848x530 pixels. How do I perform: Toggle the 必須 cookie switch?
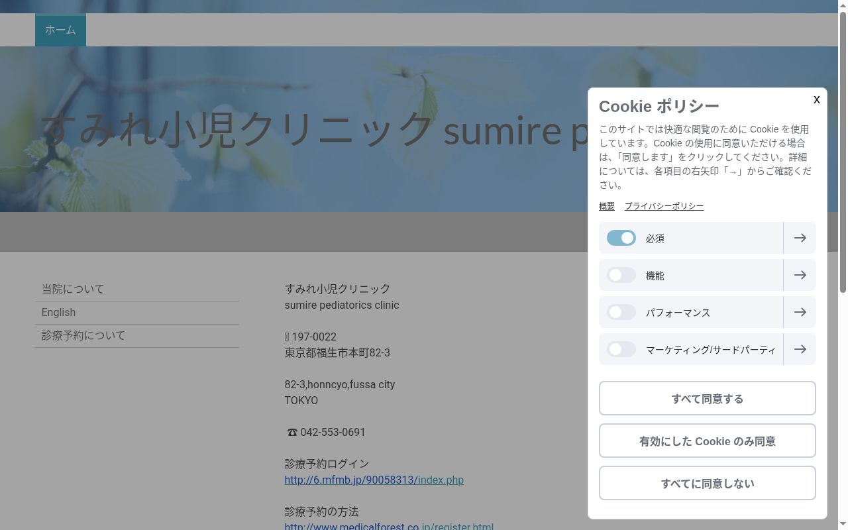click(x=621, y=238)
